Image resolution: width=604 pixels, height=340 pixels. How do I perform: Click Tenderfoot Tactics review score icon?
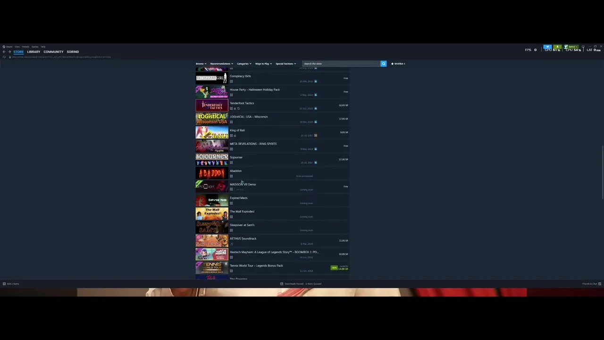click(315, 108)
